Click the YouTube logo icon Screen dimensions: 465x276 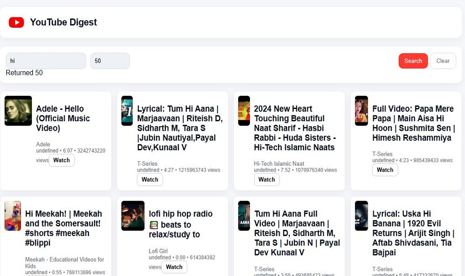point(16,22)
